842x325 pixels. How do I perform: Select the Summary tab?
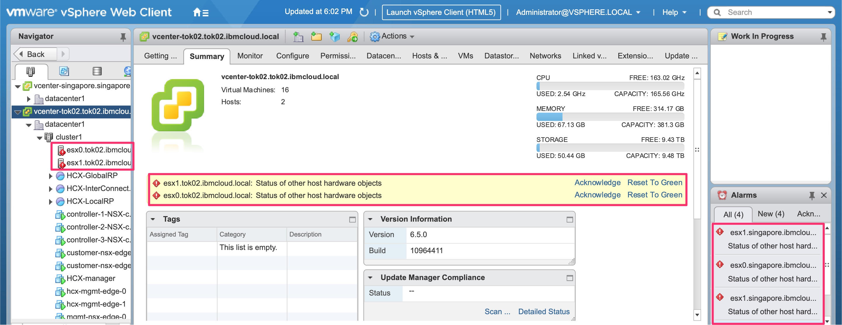tap(207, 56)
